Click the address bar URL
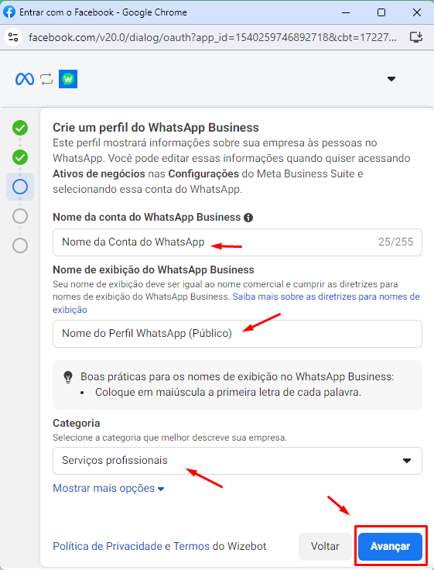 pos(213,37)
